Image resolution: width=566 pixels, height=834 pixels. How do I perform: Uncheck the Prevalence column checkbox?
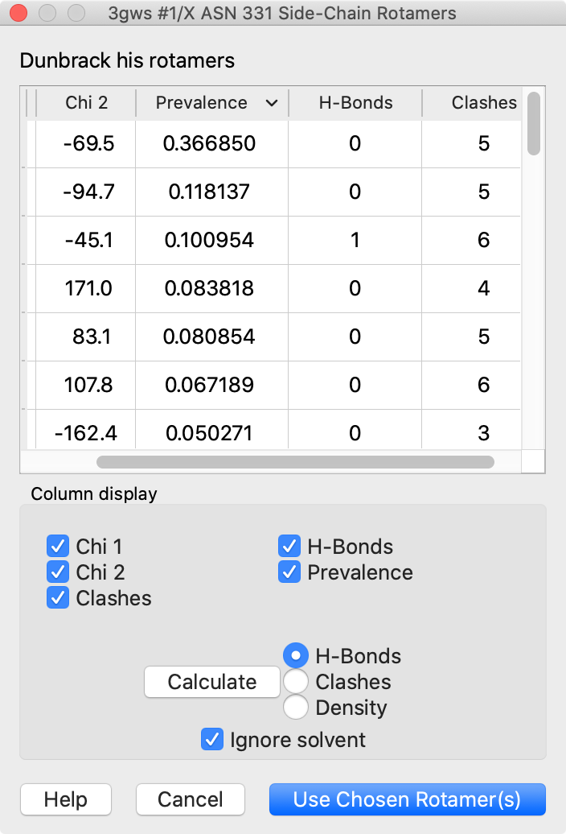[289, 572]
